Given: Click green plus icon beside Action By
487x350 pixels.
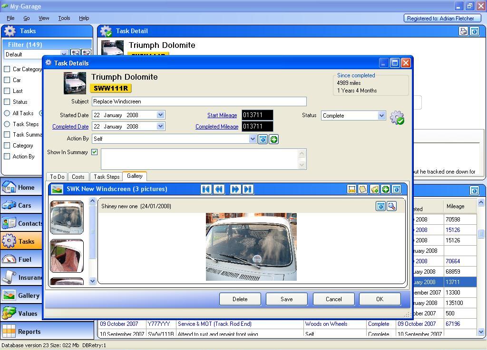Looking at the screenshot, I should (273, 139).
